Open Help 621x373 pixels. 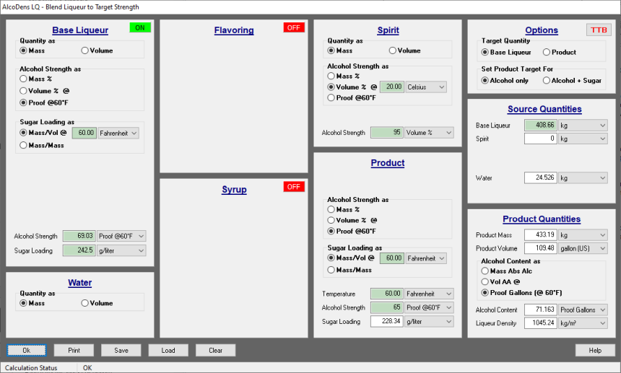point(595,350)
